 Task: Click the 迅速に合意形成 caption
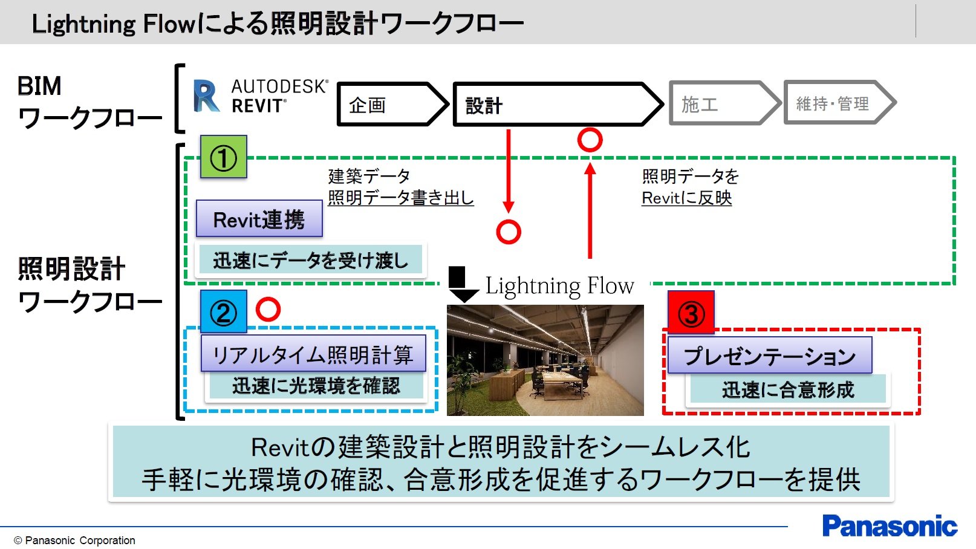(788, 389)
